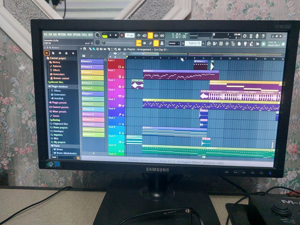Click the scissors audio editor icon

pyautogui.click(x=251, y=36)
